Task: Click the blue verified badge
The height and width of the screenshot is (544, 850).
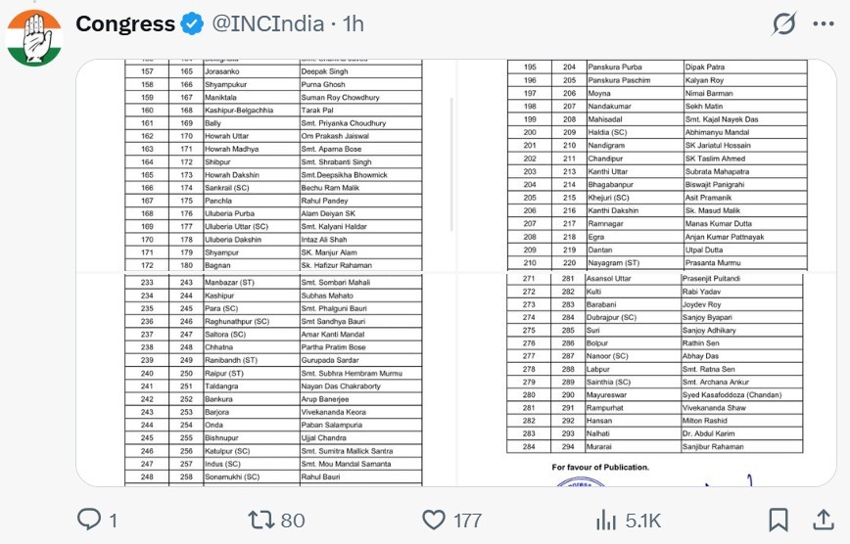Action: click(194, 23)
